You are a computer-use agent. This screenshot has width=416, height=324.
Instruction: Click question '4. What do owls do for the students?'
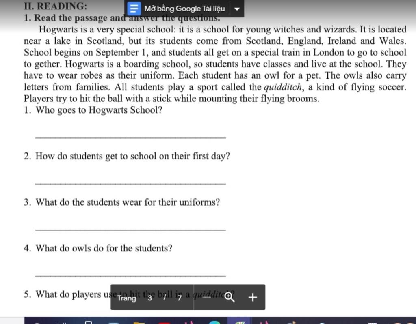pyautogui.click(x=98, y=248)
